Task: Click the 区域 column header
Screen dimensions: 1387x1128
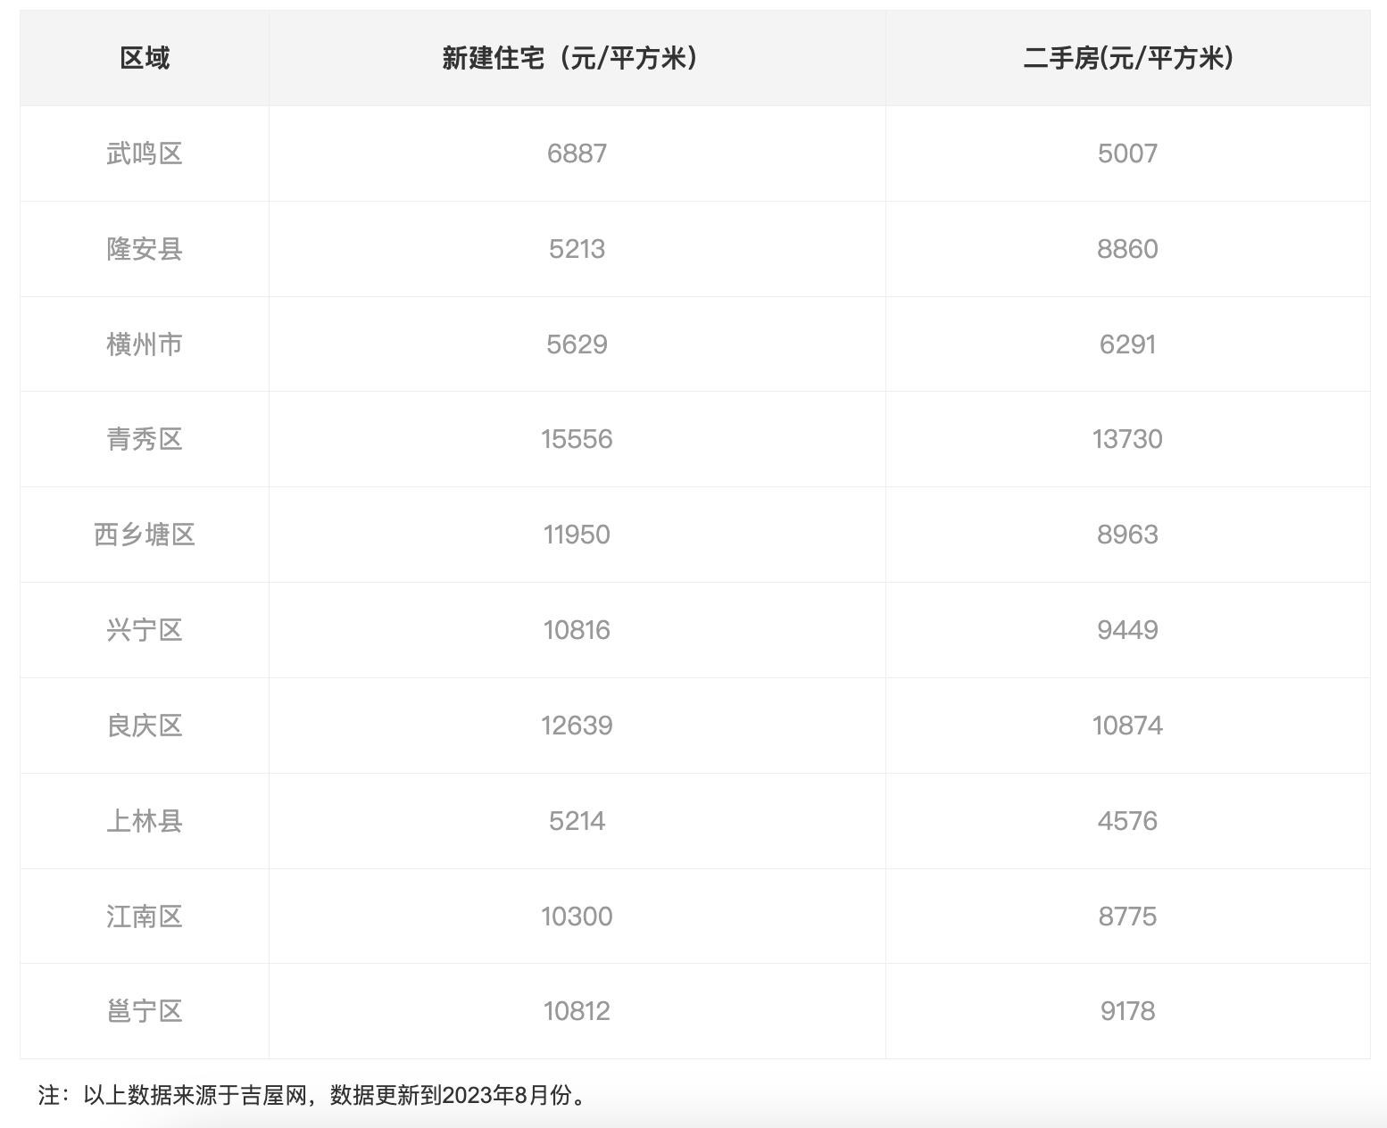Action: click(x=145, y=58)
